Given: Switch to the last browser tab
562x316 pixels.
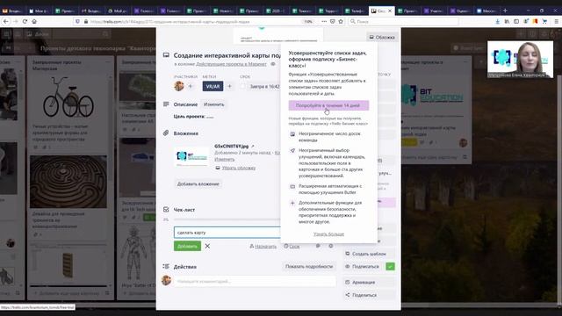Looking at the screenshot, I should (x=486, y=11).
